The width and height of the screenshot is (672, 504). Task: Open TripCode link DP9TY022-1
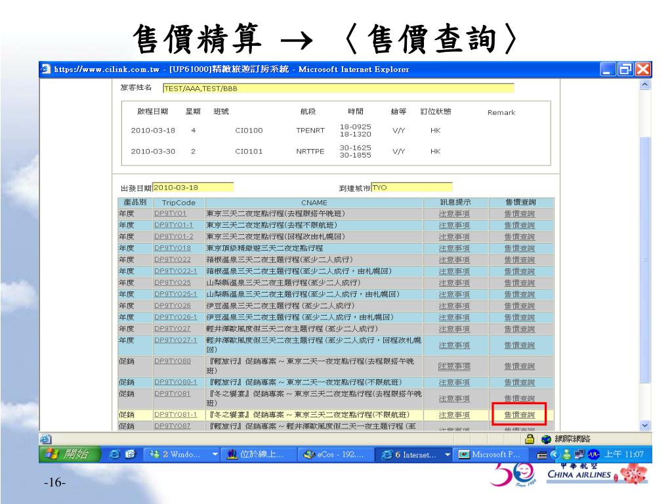176,271
